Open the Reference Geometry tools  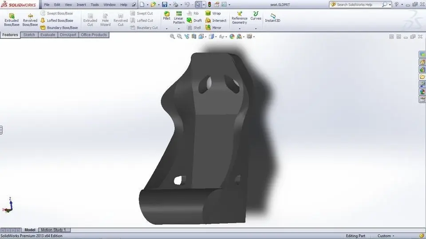pyautogui.click(x=239, y=18)
